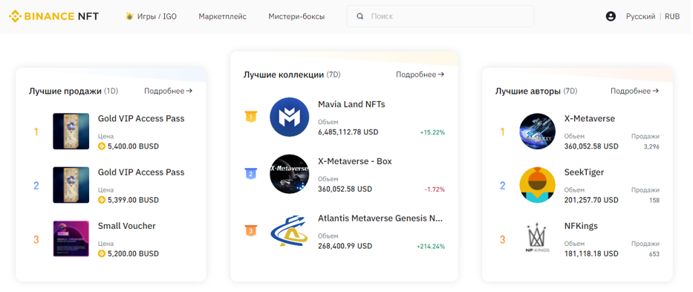Click 181,118.18 USD NFKings volume
Screen dimensions: 693x292
pos(591,253)
